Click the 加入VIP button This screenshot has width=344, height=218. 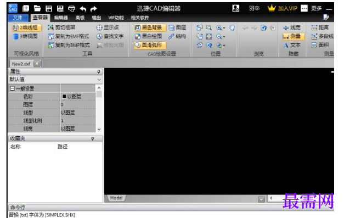point(283,8)
